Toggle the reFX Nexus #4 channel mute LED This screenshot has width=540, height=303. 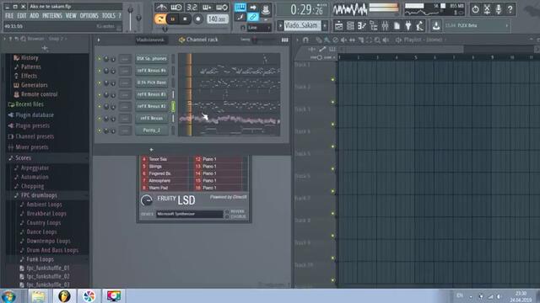point(100,71)
